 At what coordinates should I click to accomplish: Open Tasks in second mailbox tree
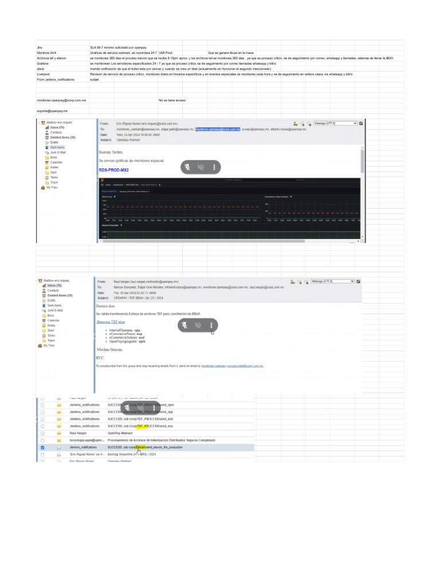point(51,335)
